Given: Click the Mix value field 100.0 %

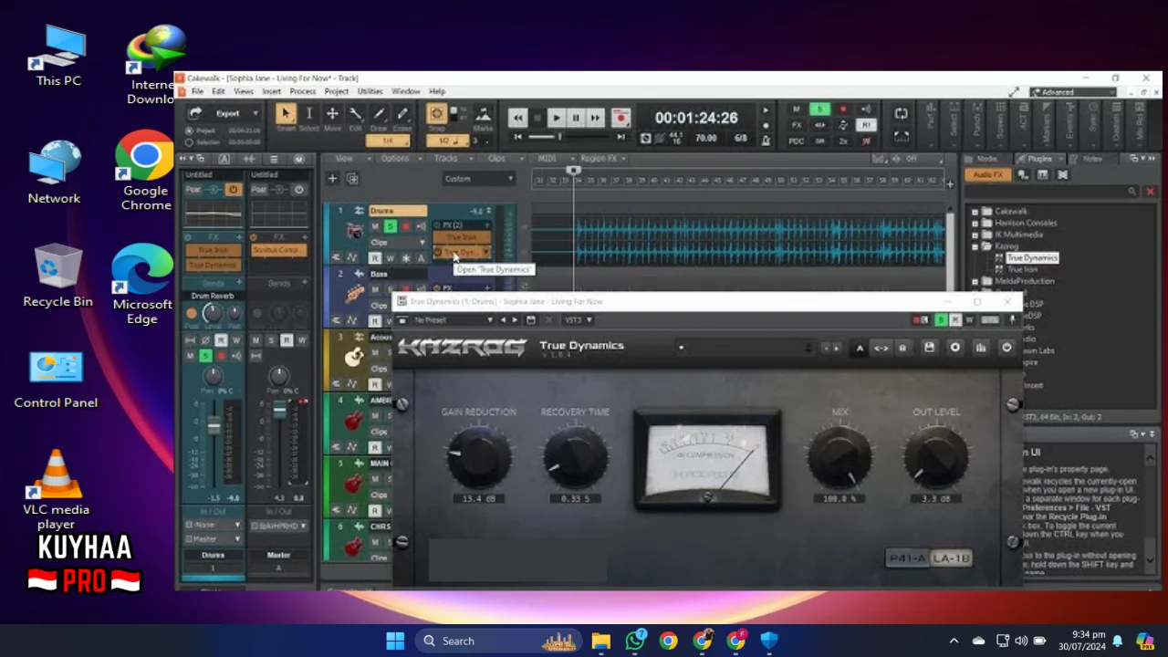Looking at the screenshot, I should coord(839,499).
